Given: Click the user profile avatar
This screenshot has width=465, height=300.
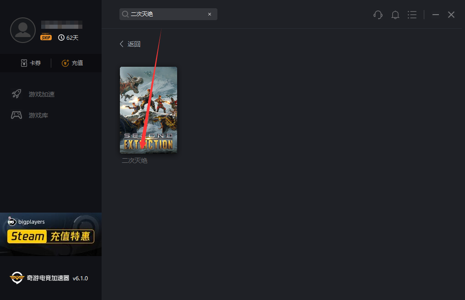Looking at the screenshot, I should coord(23,30).
